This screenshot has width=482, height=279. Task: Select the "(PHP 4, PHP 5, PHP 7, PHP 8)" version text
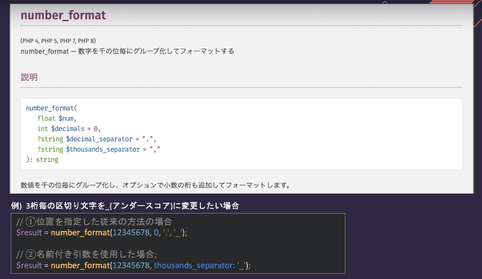[58, 41]
